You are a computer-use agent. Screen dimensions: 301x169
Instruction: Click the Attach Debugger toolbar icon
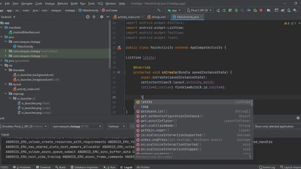point(255,10)
